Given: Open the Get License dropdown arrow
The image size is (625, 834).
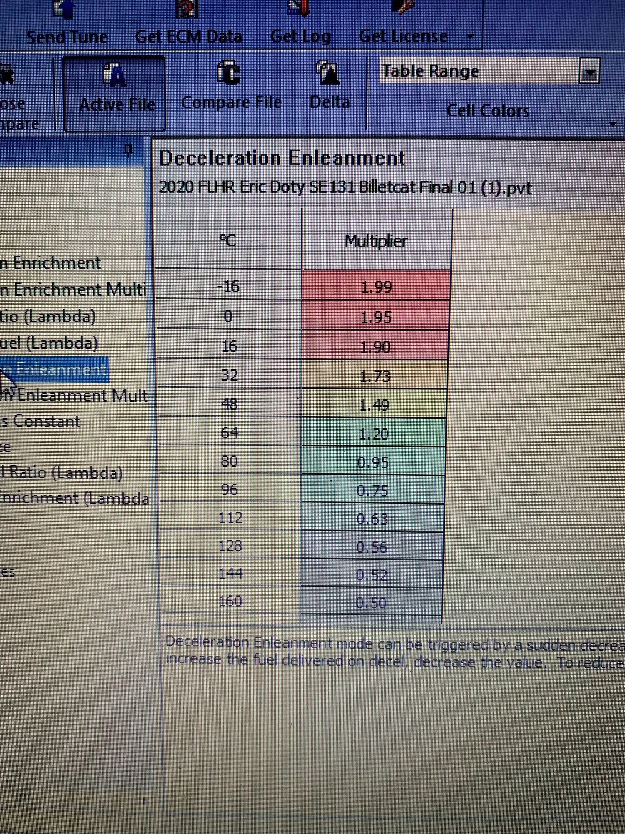Looking at the screenshot, I should coord(470,37).
